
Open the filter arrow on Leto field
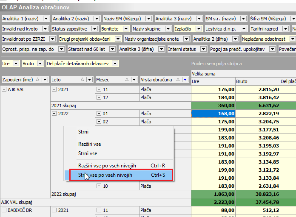coord(89,79)
